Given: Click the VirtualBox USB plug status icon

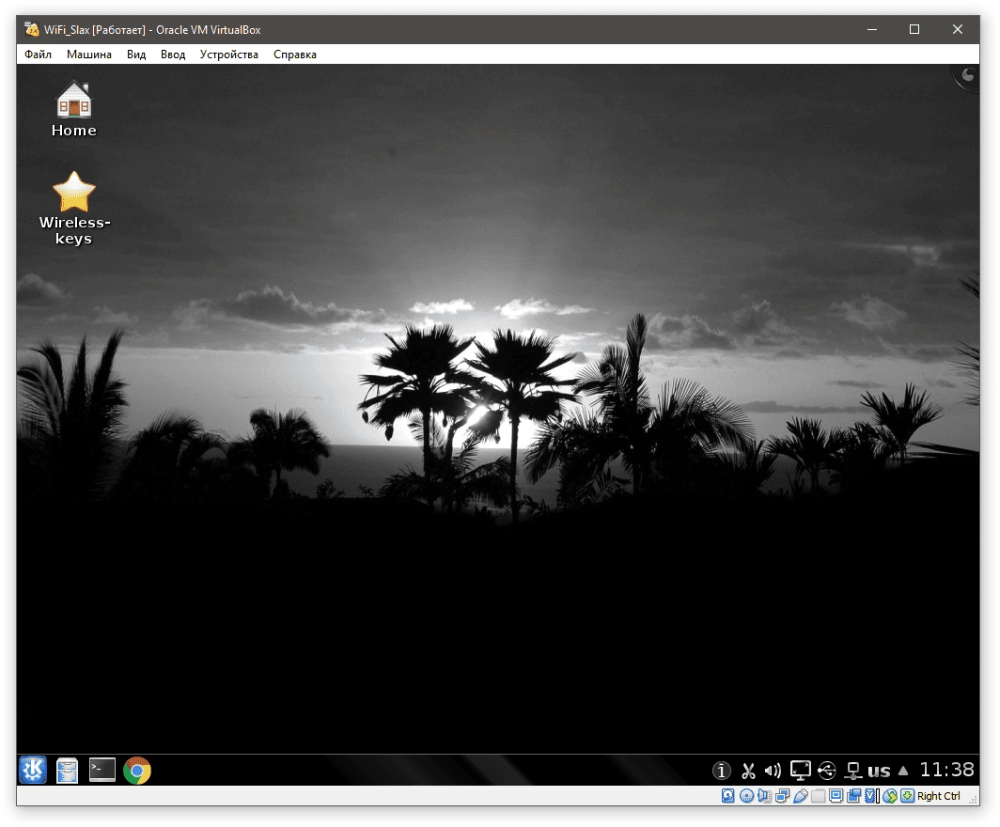Looking at the screenshot, I should pyautogui.click(x=801, y=796).
